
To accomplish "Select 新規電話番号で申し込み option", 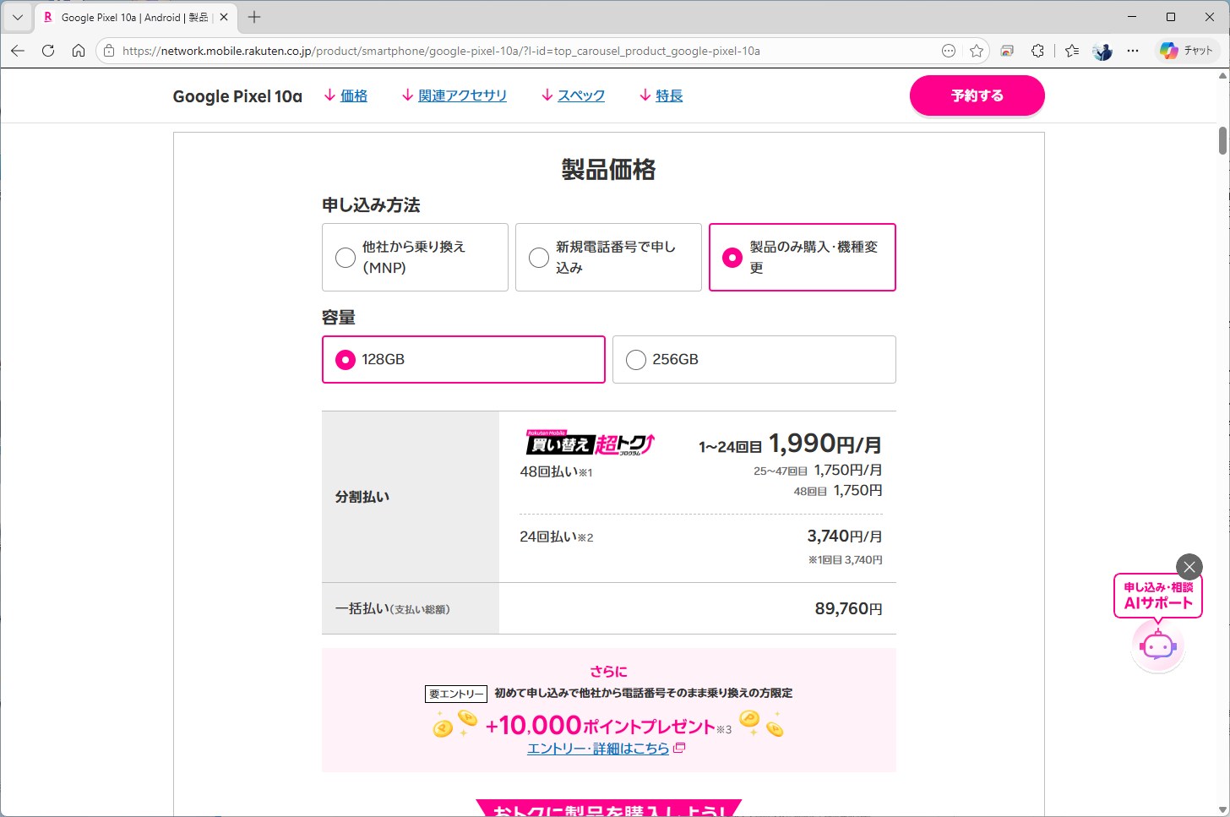I will coord(608,257).
